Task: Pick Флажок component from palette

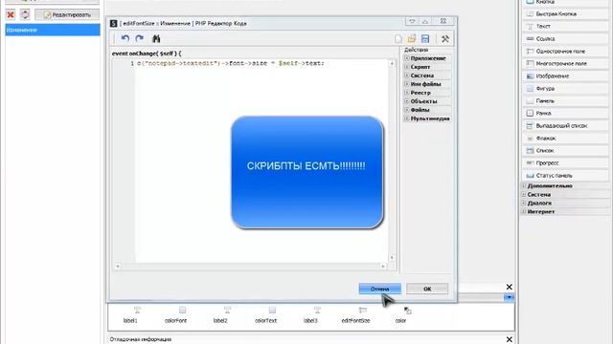Action: pyautogui.click(x=565, y=138)
